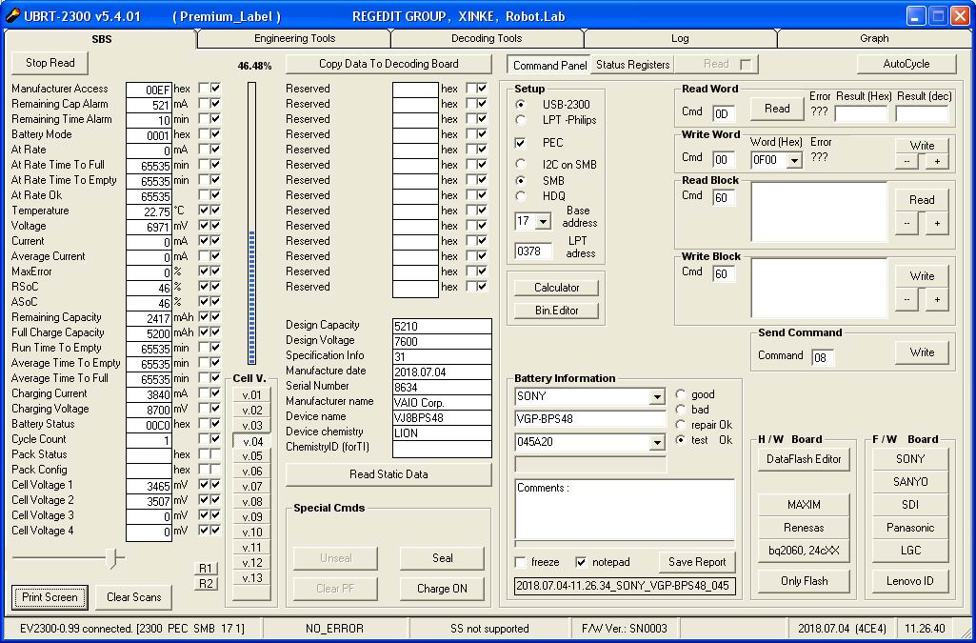Select Panasonic firmware board
This screenshot has width=976, height=643.
coord(910,528)
